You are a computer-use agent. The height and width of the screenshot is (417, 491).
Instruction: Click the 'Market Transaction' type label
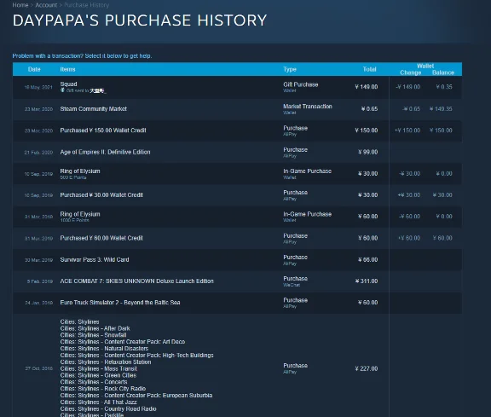click(x=308, y=107)
